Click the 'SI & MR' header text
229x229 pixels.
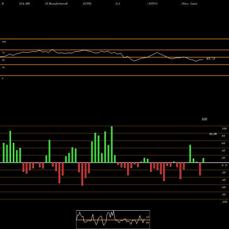(24, 4)
